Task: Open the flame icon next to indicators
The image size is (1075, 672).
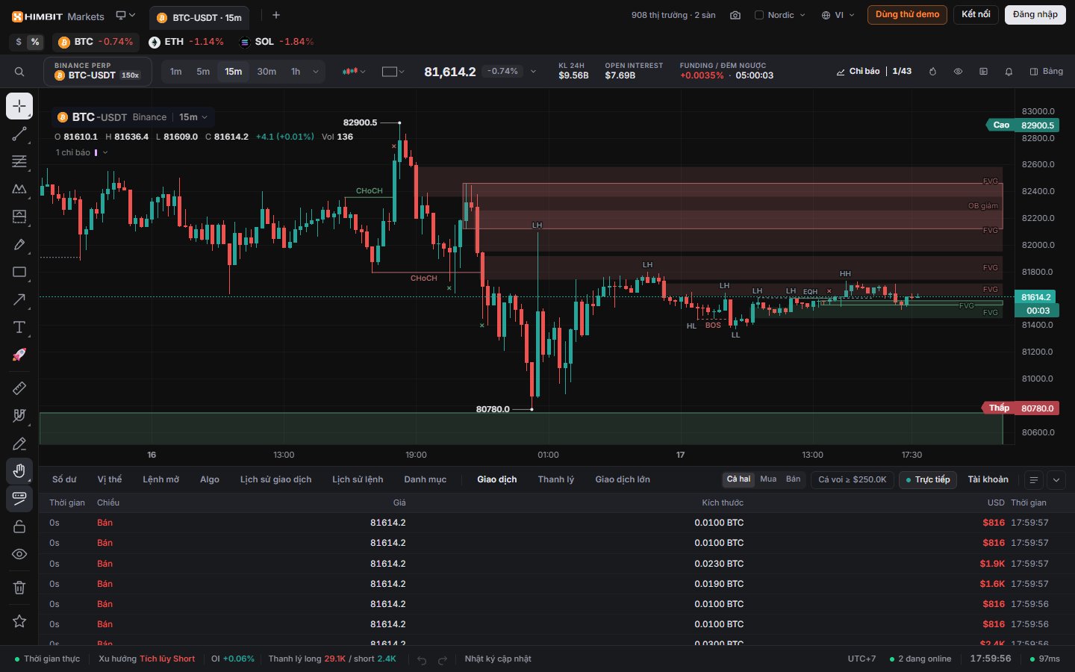Action: (x=932, y=72)
